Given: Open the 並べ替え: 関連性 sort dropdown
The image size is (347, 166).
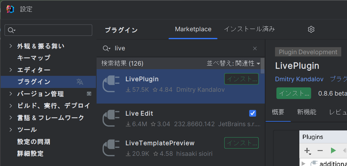Looking at the screenshot, I should click(233, 63).
